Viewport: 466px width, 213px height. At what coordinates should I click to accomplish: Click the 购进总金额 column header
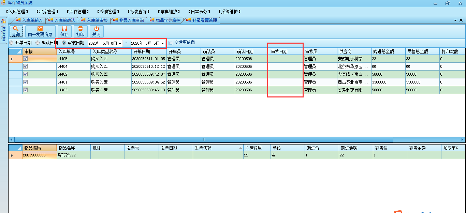point(388,52)
